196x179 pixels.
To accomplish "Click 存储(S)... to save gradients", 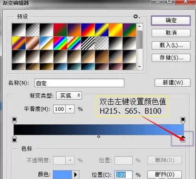I will tap(171, 58).
